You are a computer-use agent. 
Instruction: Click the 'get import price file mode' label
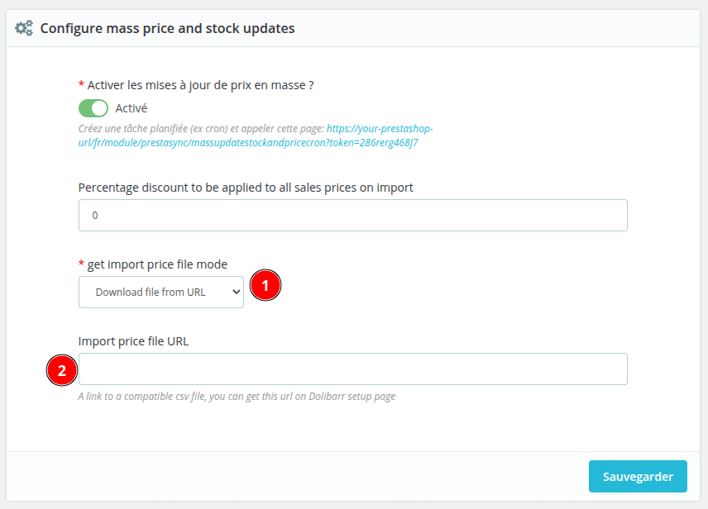pos(157,264)
